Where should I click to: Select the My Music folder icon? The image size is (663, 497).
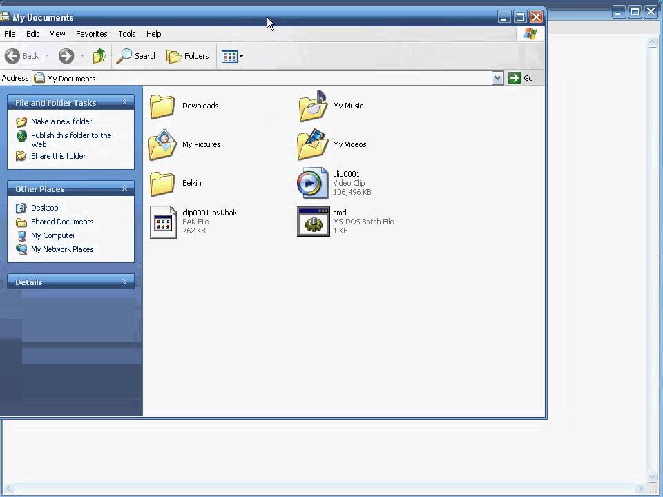click(x=313, y=106)
